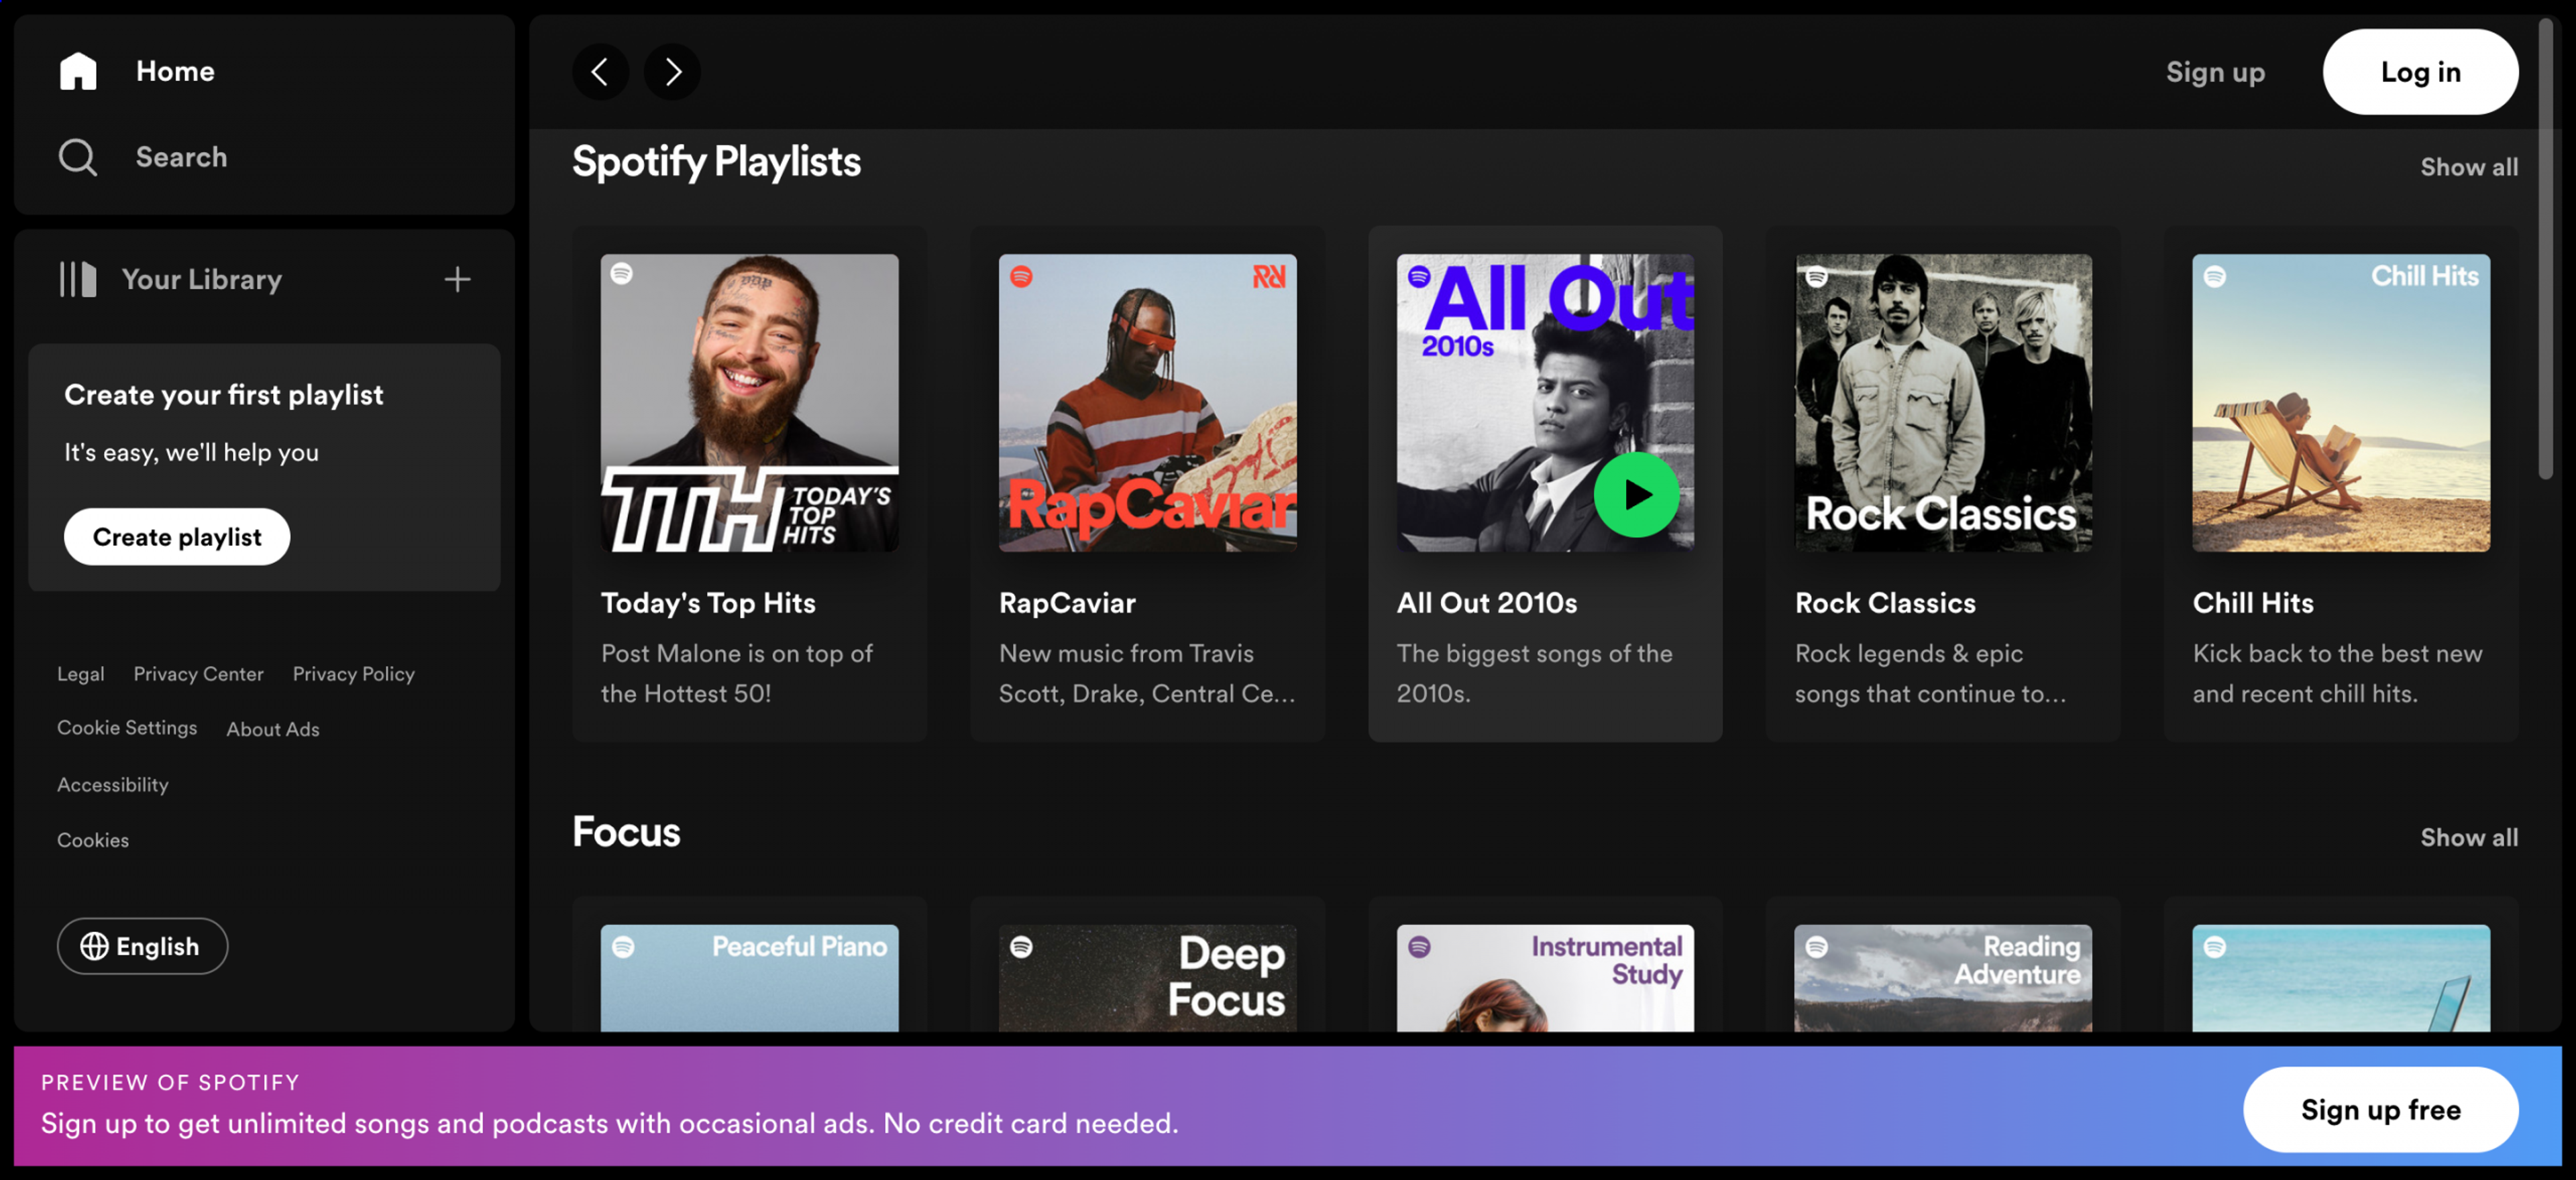Open the RapCaviar playlist cover
The width and height of the screenshot is (2576, 1180).
pyautogui.click(x=1147, y=402)
